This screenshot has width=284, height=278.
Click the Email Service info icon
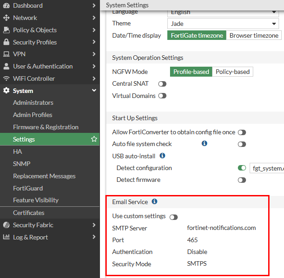[x=155, y=201]
